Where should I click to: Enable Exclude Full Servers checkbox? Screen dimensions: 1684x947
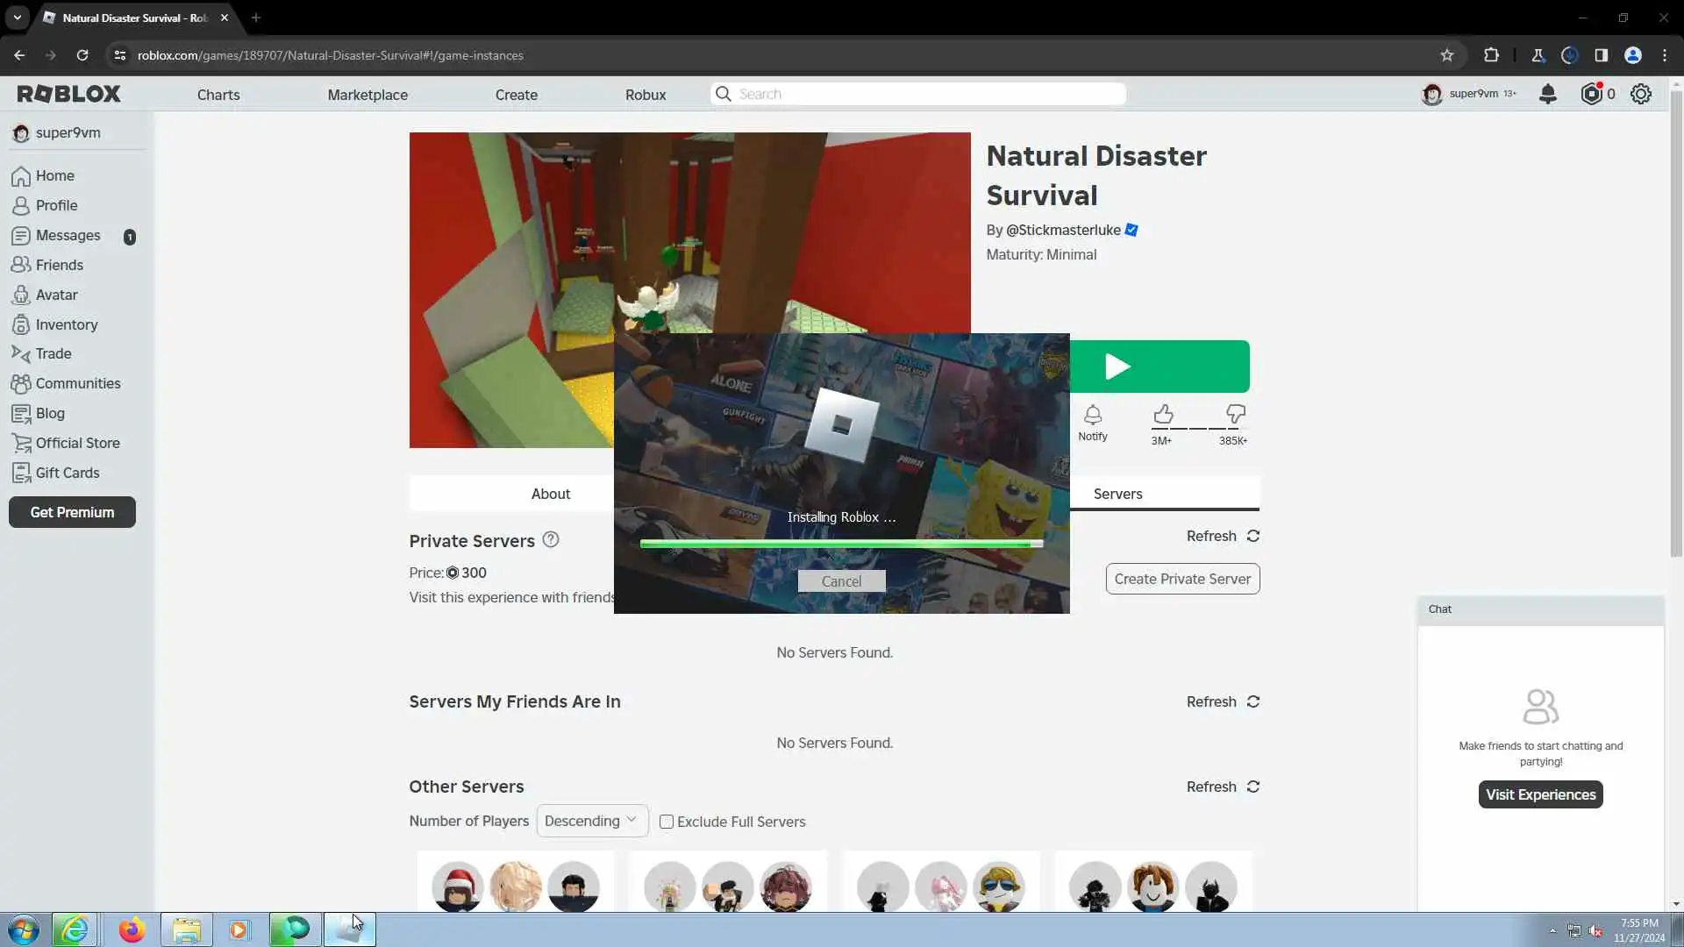pyautogui.click(x=667, y=822)
